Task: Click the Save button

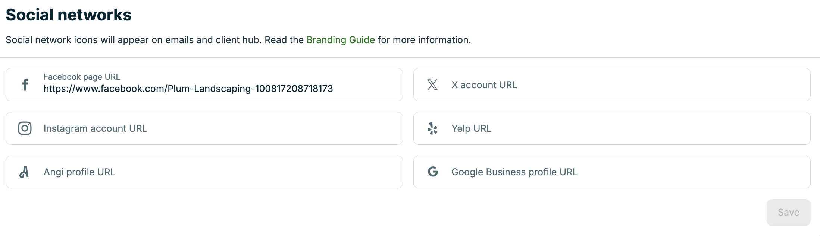Action: [x=788, y=212]
